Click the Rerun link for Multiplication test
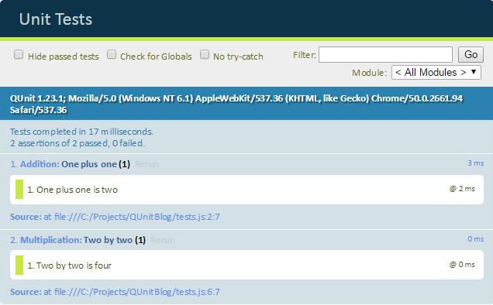Viewport: 493px width, 305px height. coord(163,240)
